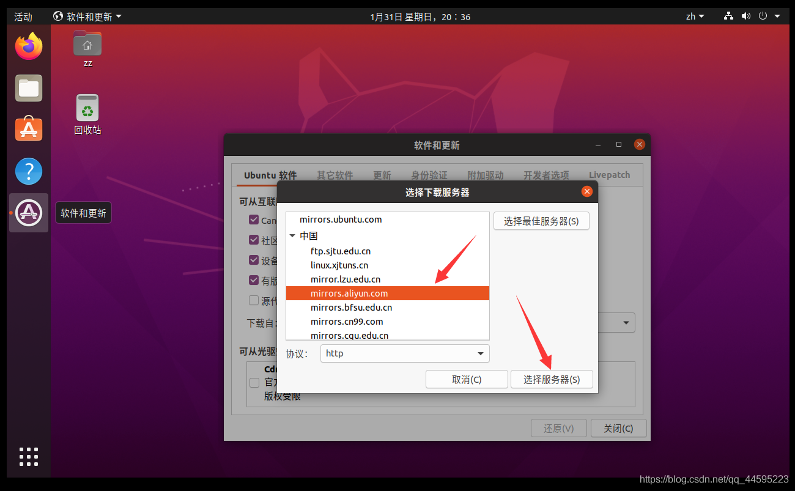This screenshot has height=491, width=795.
Task: Open Files manager in dock
Action: (29, 88)
